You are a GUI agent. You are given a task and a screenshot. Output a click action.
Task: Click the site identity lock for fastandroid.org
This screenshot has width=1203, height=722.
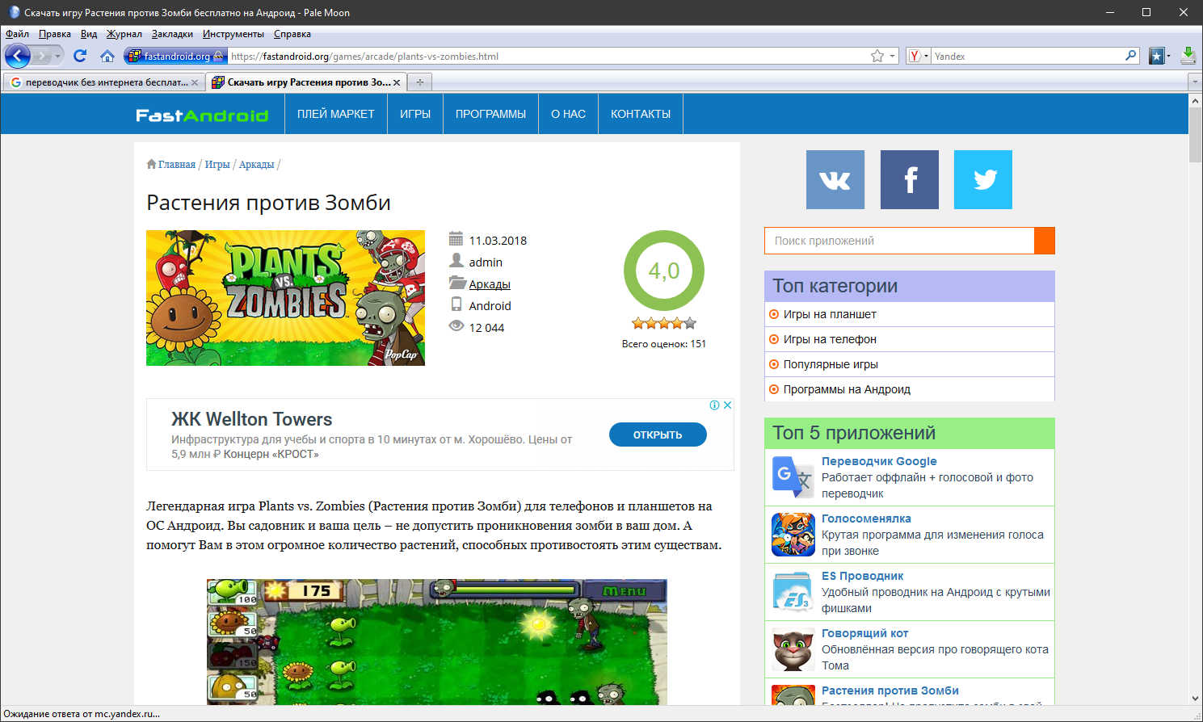[175, 56]
